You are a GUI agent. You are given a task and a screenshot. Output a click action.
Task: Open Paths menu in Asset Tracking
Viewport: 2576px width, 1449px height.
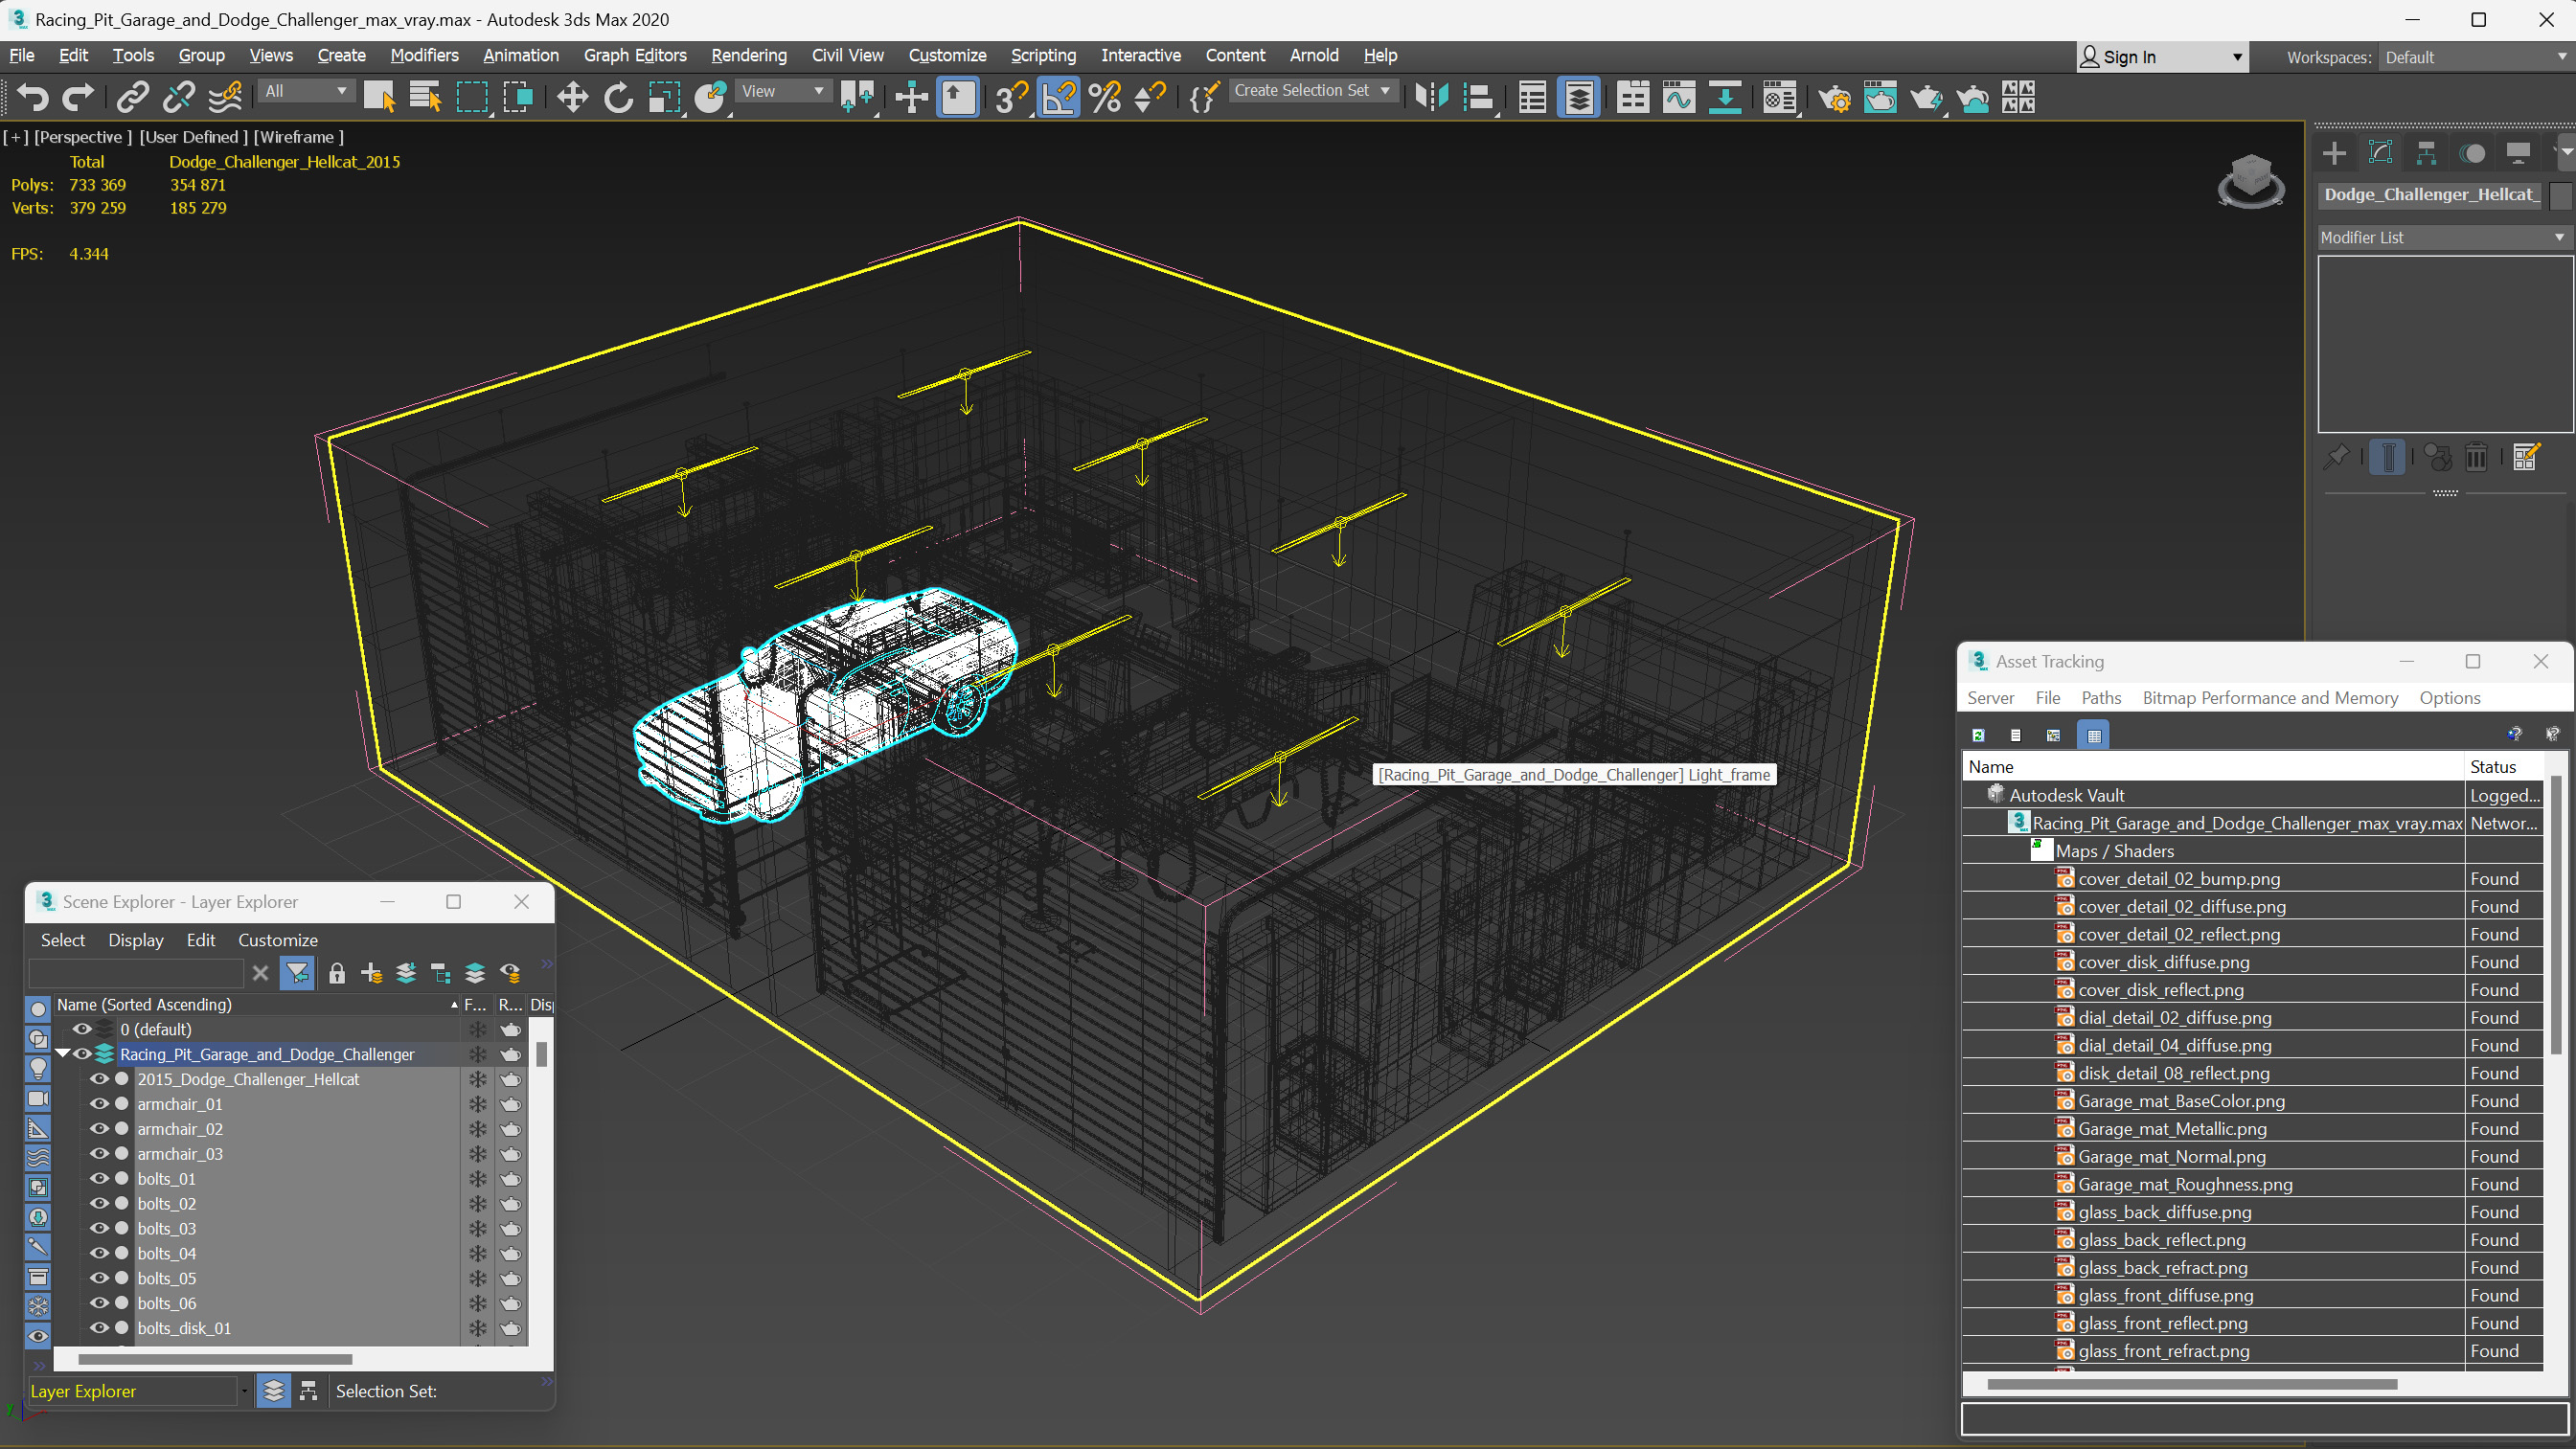point(2101,698)
